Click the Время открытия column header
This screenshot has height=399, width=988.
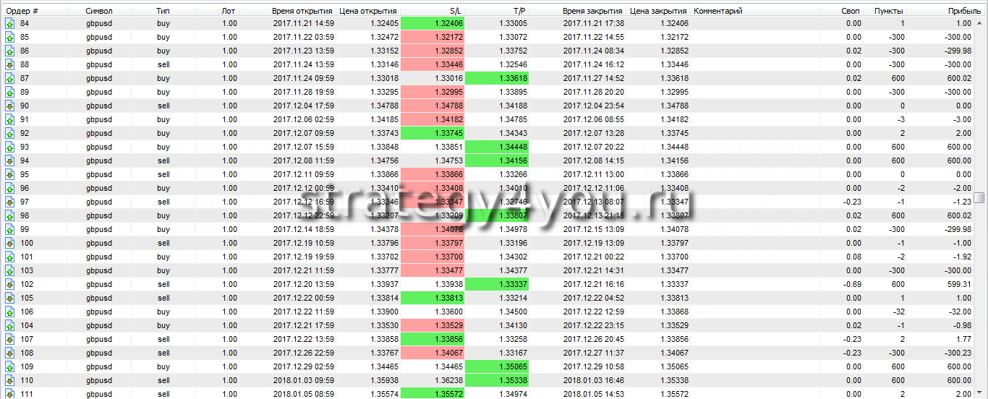pos(302,11)
